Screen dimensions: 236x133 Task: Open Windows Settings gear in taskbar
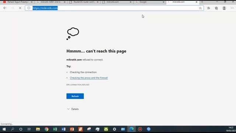[115, 129]
